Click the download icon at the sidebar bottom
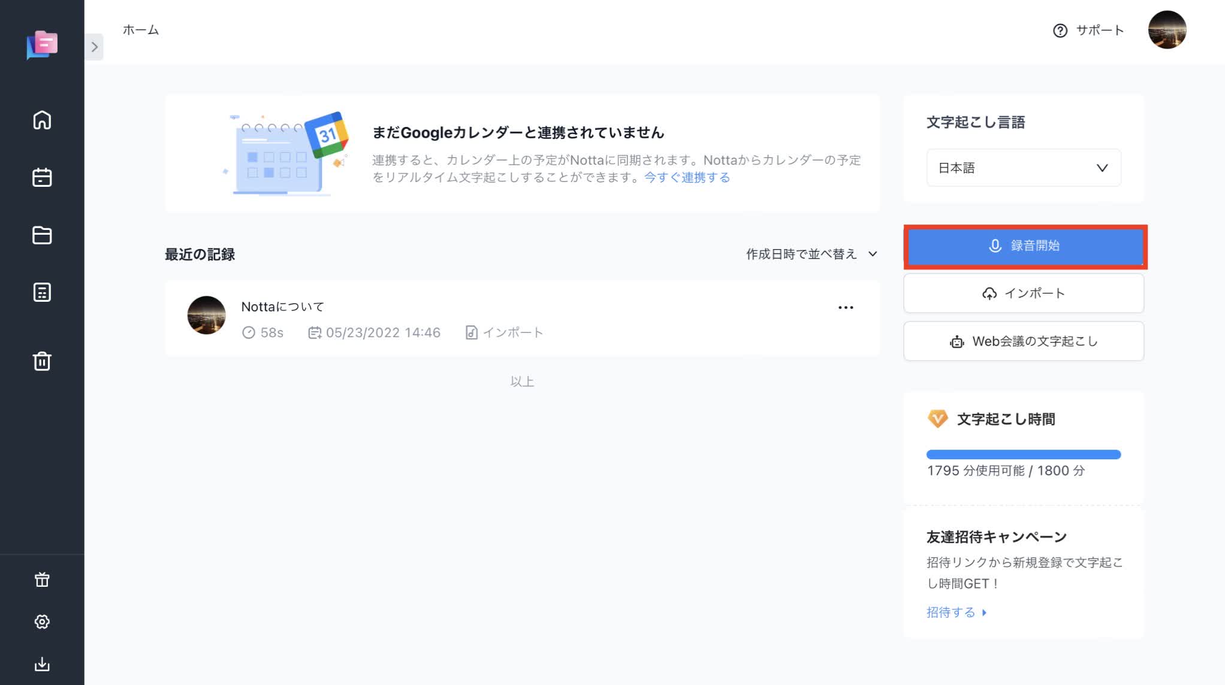 click(x=42, y=663)
